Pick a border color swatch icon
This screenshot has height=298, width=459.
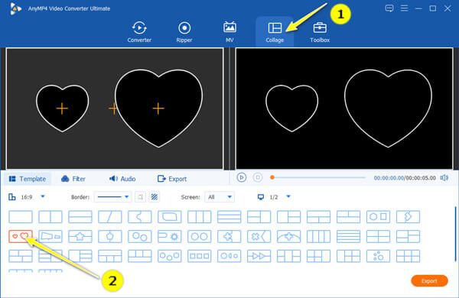(141, 197)
